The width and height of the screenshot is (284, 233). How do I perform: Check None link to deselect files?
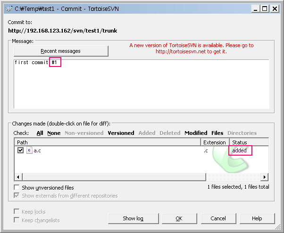[x=54, y=133]
